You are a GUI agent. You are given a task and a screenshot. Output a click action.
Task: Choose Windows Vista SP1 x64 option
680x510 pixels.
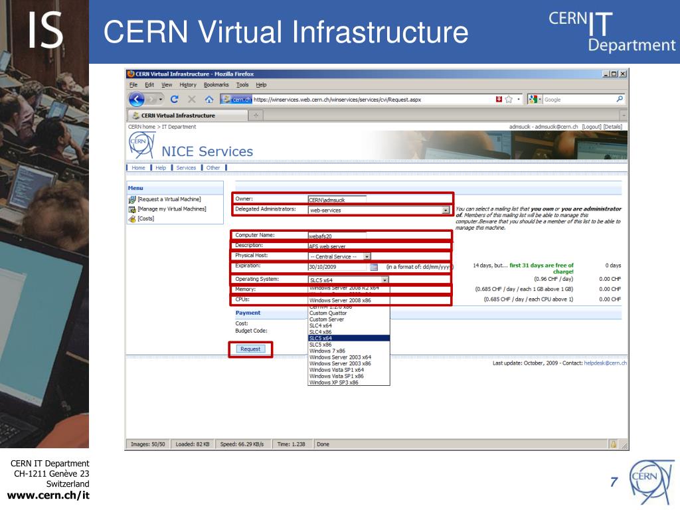pos(337,370)
